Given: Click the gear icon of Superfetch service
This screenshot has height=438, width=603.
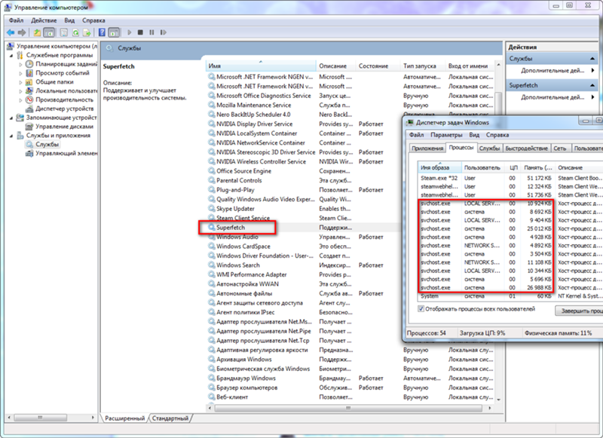Looking at the screenshot, I should 212,227.
